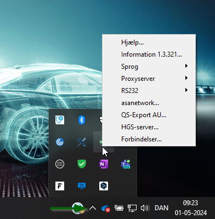Open the blue monitor sliders tray icon
The image size is (215, 219).
pos(82,186)
